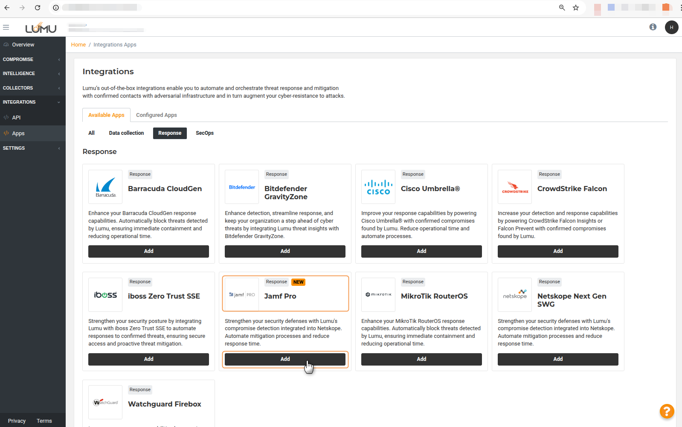Image resolution: width=682 pixels, height=427 pixels.
Task: Select the SecOps filter
Action: click(204, 133)
